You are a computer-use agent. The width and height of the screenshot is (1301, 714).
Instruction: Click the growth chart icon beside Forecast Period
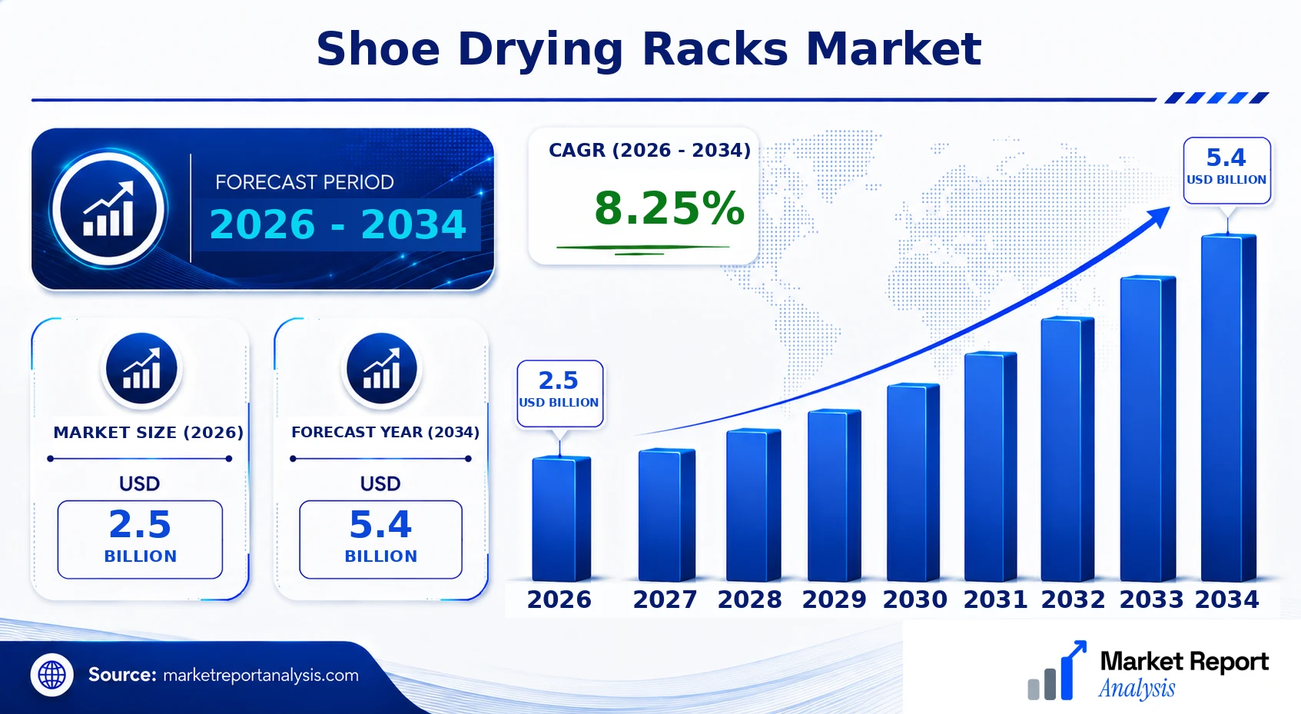click(108, 209)
